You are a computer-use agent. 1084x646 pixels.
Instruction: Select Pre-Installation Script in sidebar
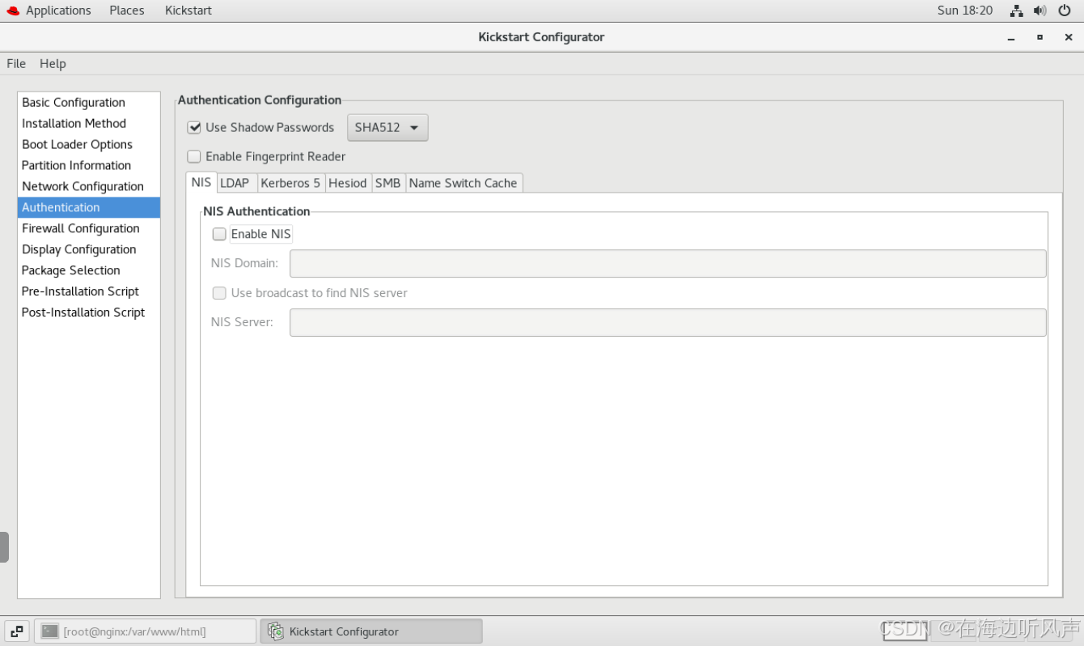coord(89,291)
